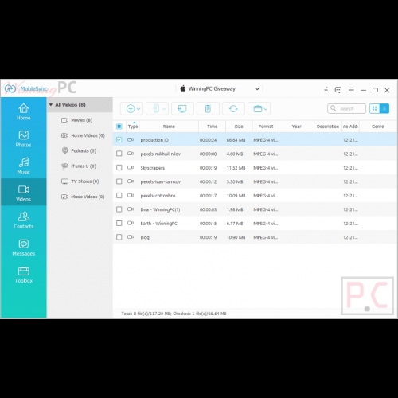Switch to the grid thumbnail view

[374, 108]
